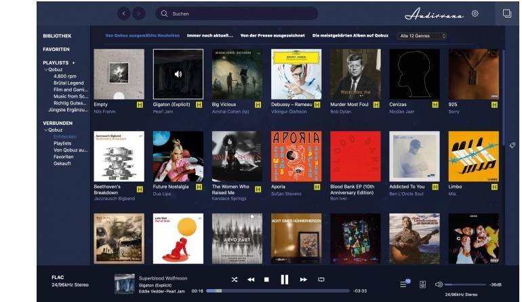This screenshot has height=302, width=522.
Task: Open the Bibliothek section
Action: coord(57,36)
